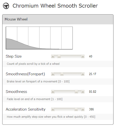Click the Acceleration Sensitivity slider thumb
115x126 pixels.
[76, 109]
